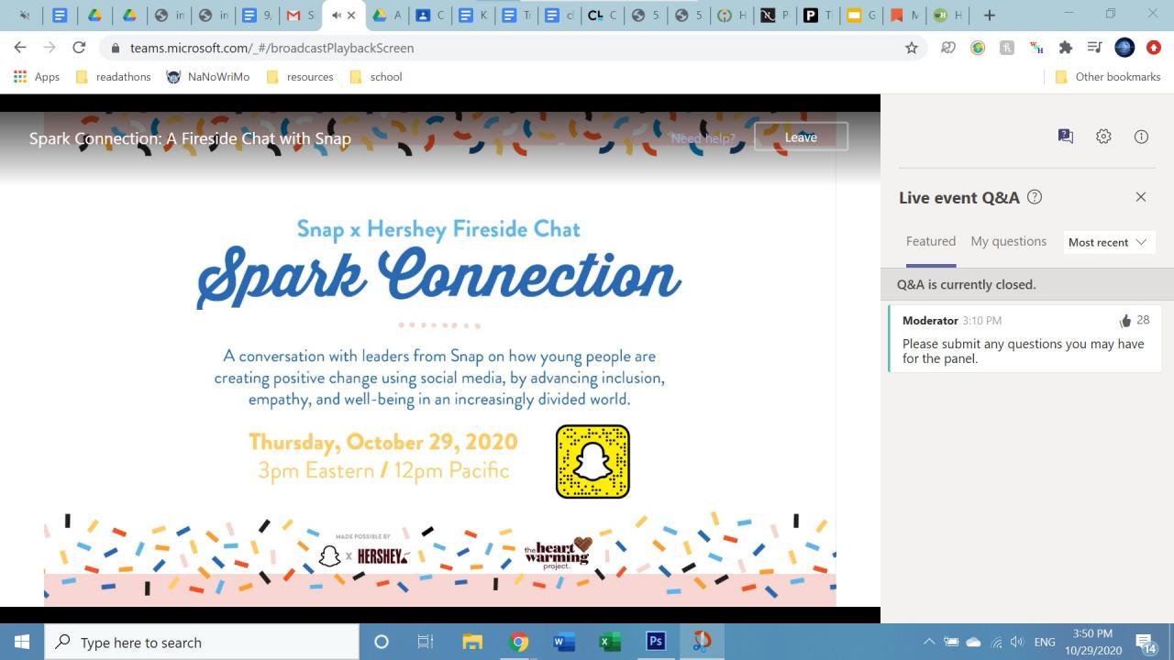The height and width of the screenshot is (660, 1174).
Task: Leave the live event
Action: tap(801, 137)
